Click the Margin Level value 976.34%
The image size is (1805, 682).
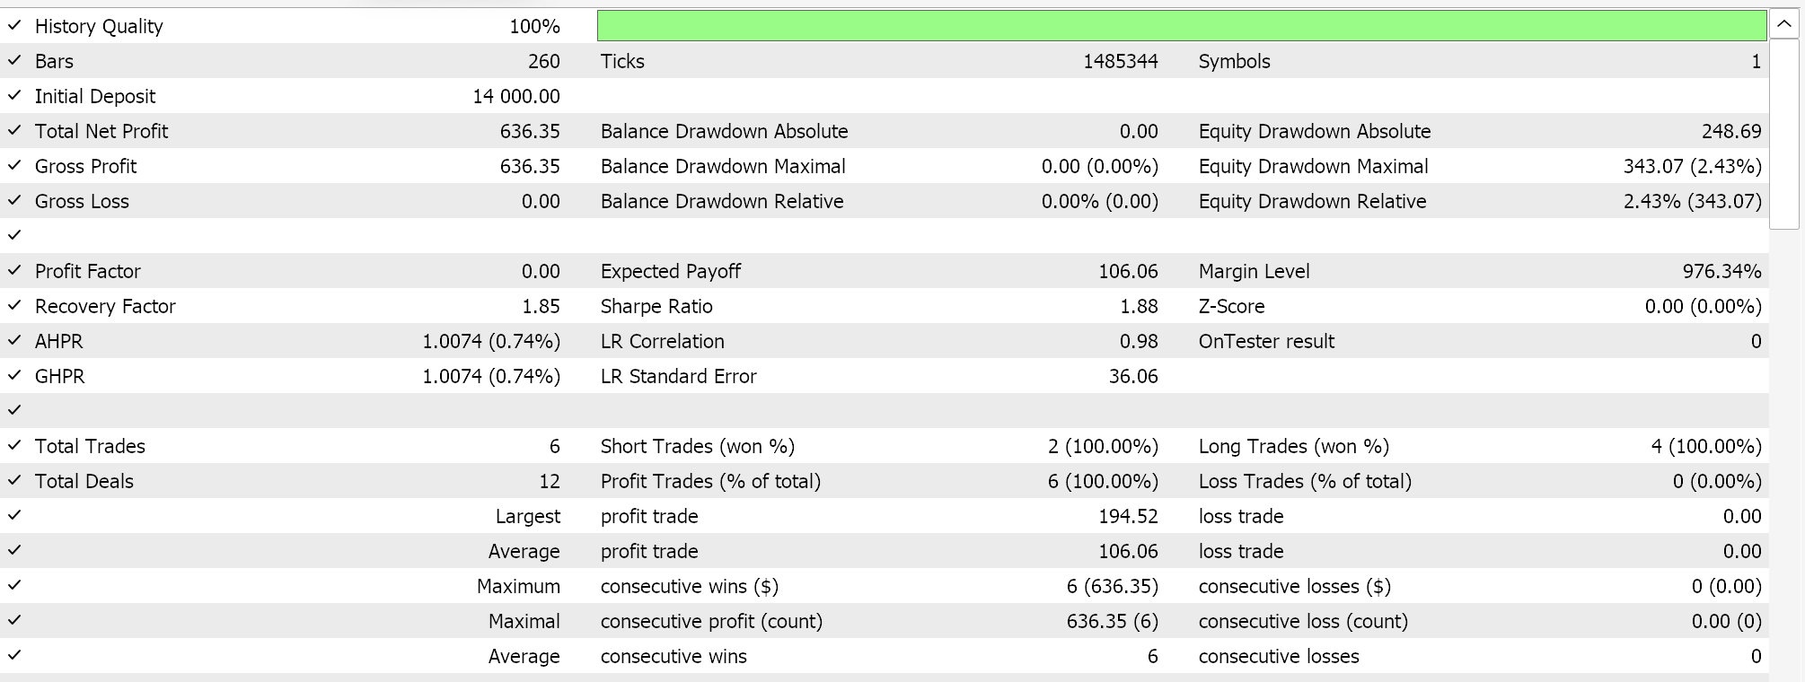pos(1721,271)
